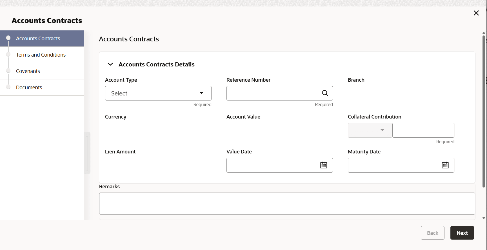This screenshot has height=250, width=487.
Task: Open the Collateral Contribution type dropdown
Action: click(x=370, y=130)
